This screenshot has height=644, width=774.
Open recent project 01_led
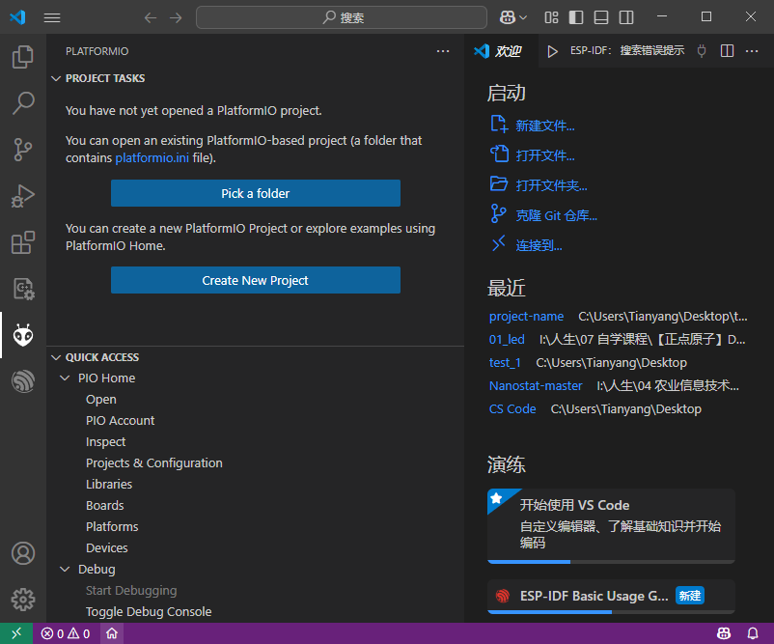pos(507,340)
